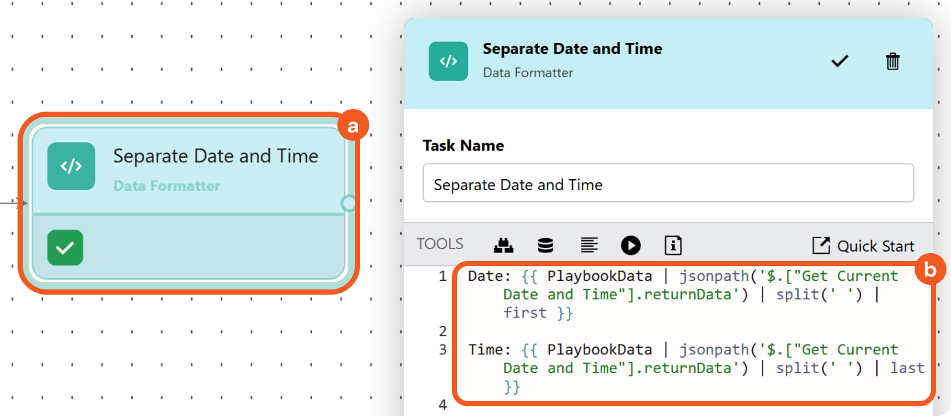
Task: Confirm changes with panel header checkmark icon
Action: (840, 62)
